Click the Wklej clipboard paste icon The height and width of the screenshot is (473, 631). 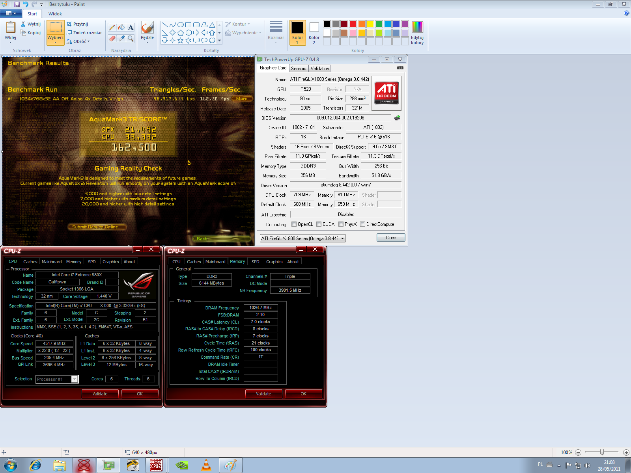click(x=11, y=27)
